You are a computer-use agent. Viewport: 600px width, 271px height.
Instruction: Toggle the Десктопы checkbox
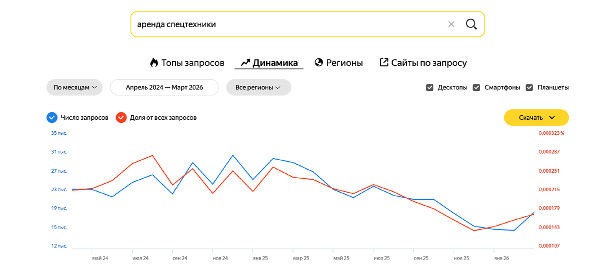tap(429, 87)
